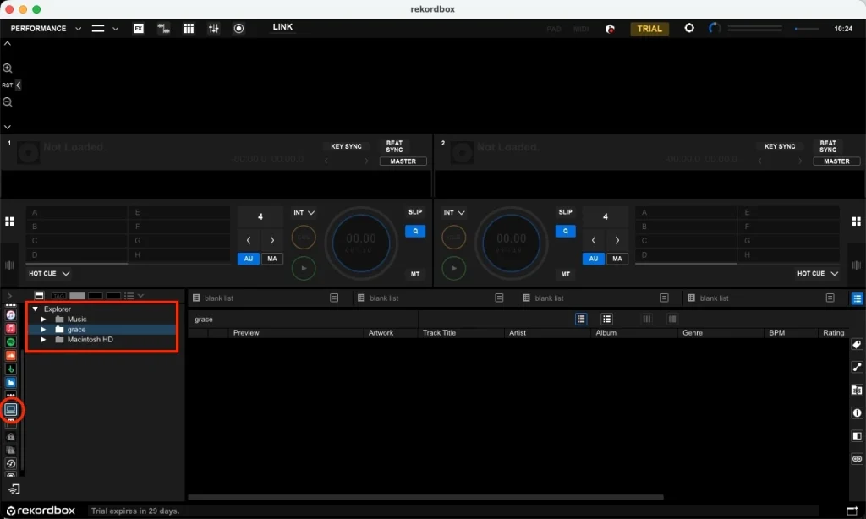Click the first blank list tab

(219, 298)
